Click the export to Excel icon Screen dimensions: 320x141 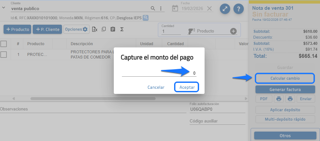coord(95,29)
